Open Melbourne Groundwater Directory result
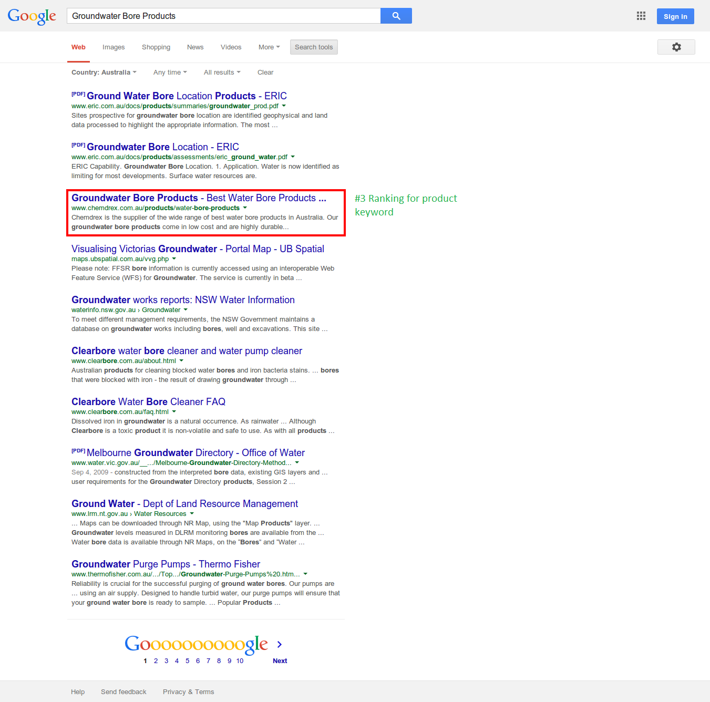Image resolution: width=710 pixels, height=702 pixels. tap(195, 452)
